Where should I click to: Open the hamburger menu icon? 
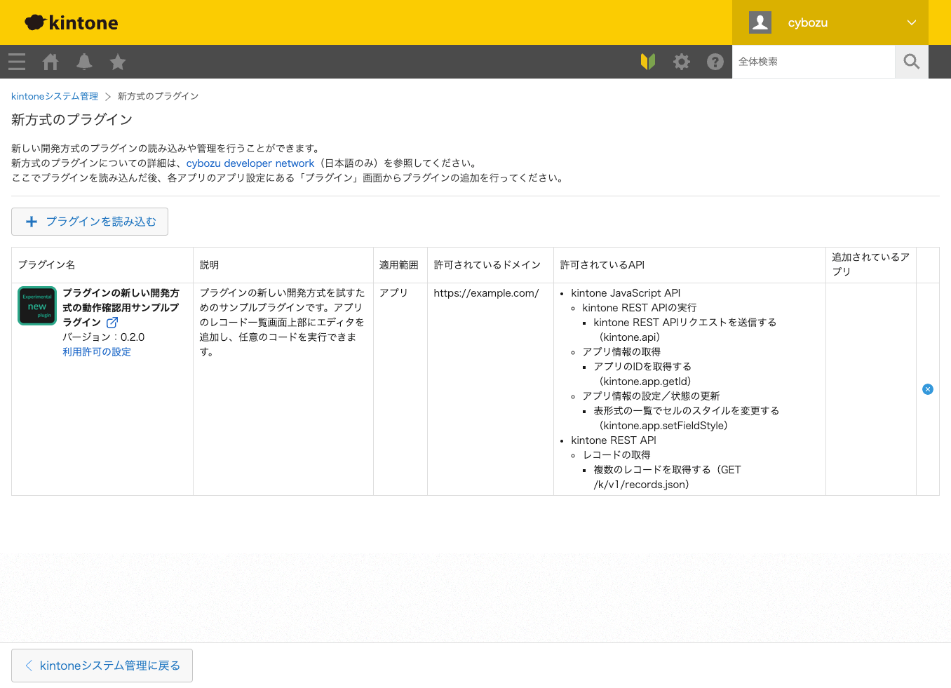tap(17, 62)
